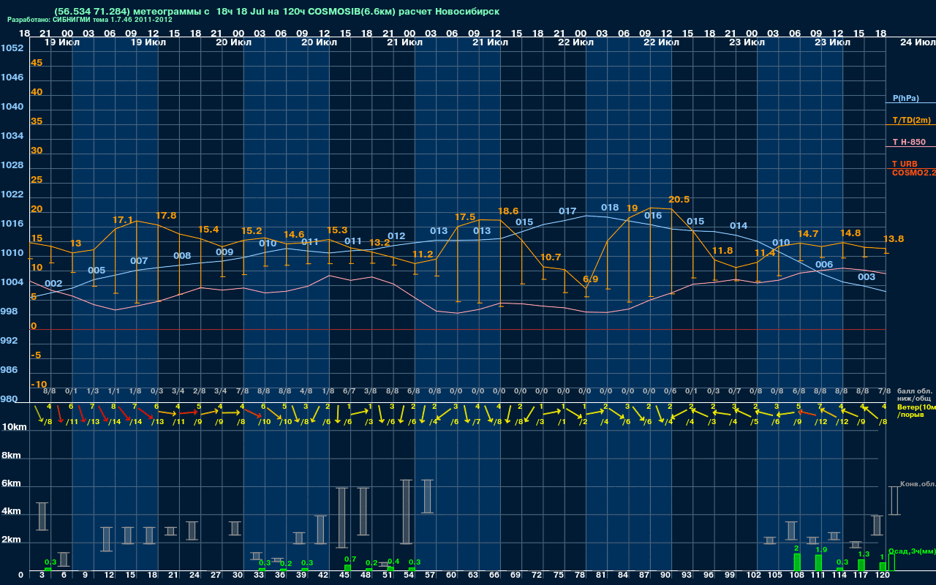The height and width of the screenshot is (585, 936).
Task: Click the 18.6 temperature peak value
Action: point(508,211)
